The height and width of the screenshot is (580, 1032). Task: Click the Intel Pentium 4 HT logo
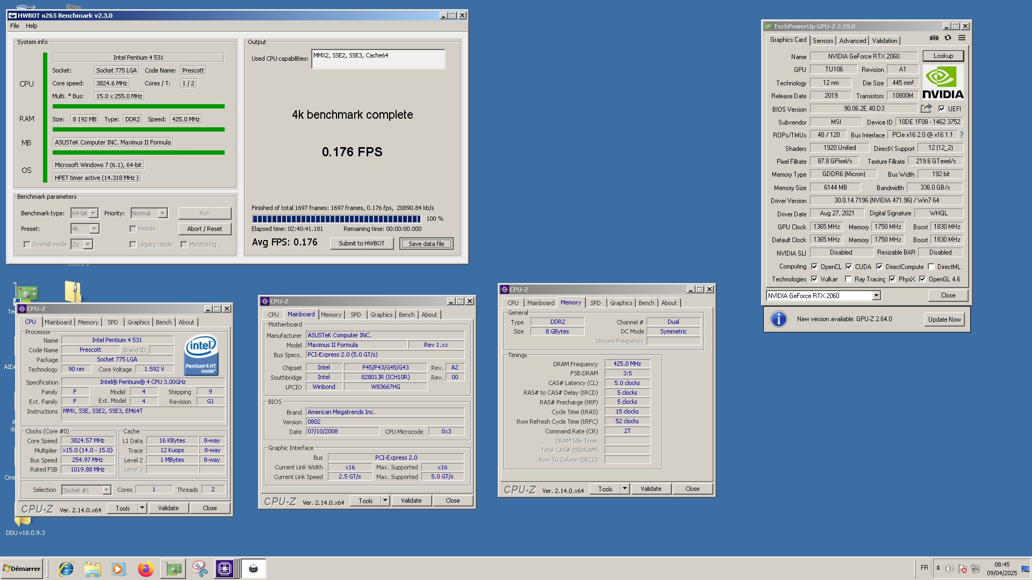(x=201, y=355)
